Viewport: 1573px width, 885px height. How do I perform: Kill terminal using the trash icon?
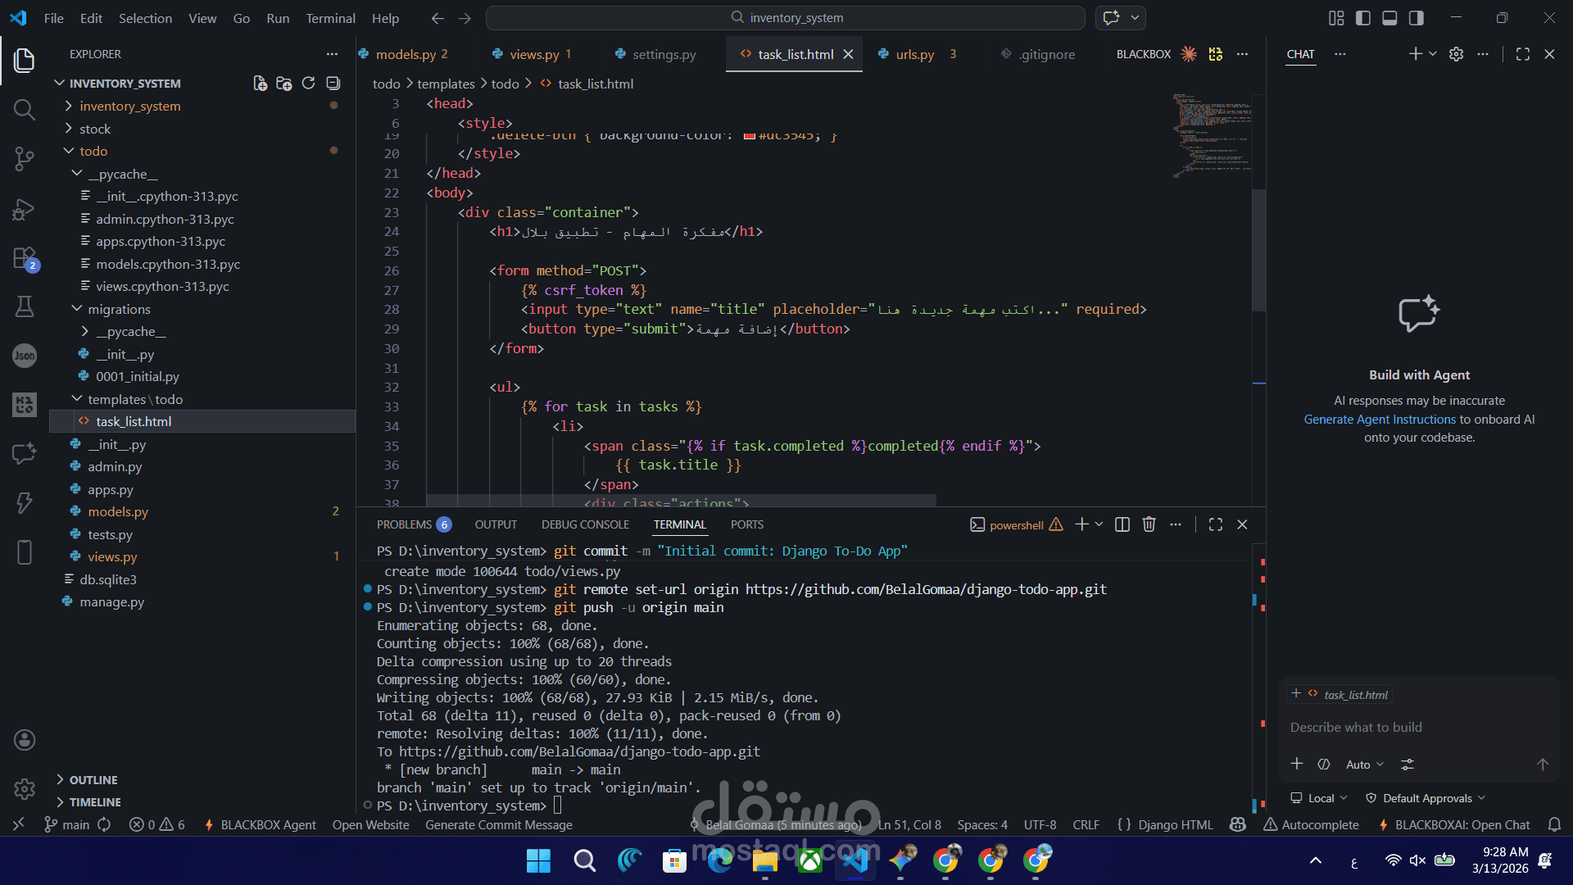click(1149, 524)
